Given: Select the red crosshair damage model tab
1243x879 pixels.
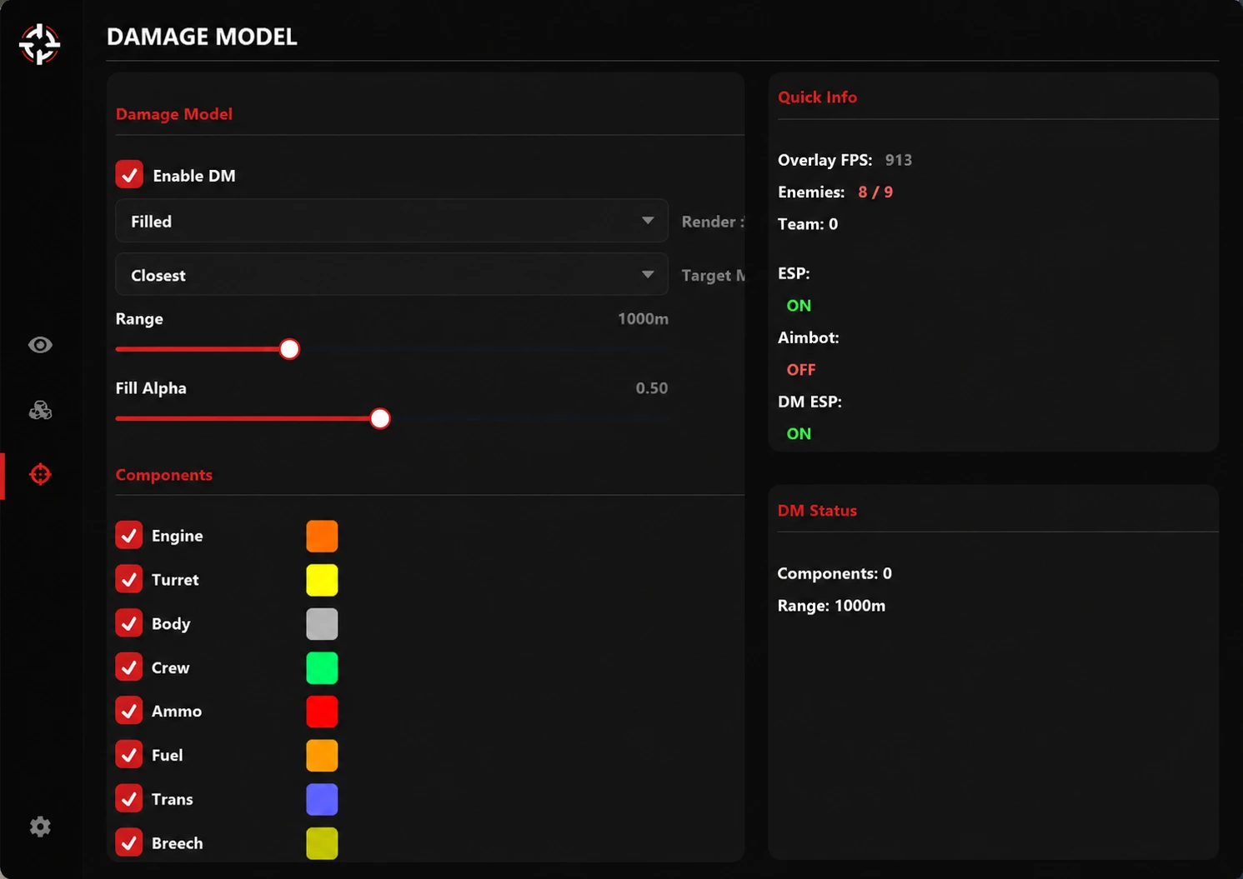Looking at the screenshot, I should 40,475.
